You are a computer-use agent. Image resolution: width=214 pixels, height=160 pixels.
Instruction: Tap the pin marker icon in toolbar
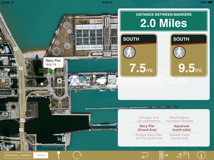tap(58, 155)
